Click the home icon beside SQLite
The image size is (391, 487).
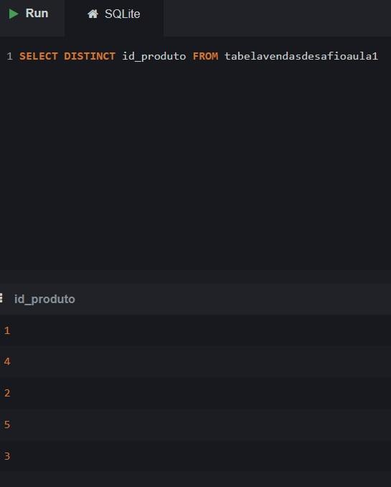tap(93, 14)
